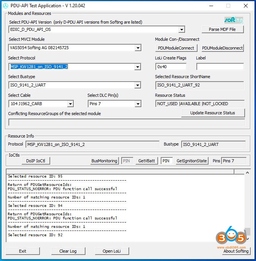The image size is (256, 261).
Task: Click into the Label text field
Action: pos(220,67)
